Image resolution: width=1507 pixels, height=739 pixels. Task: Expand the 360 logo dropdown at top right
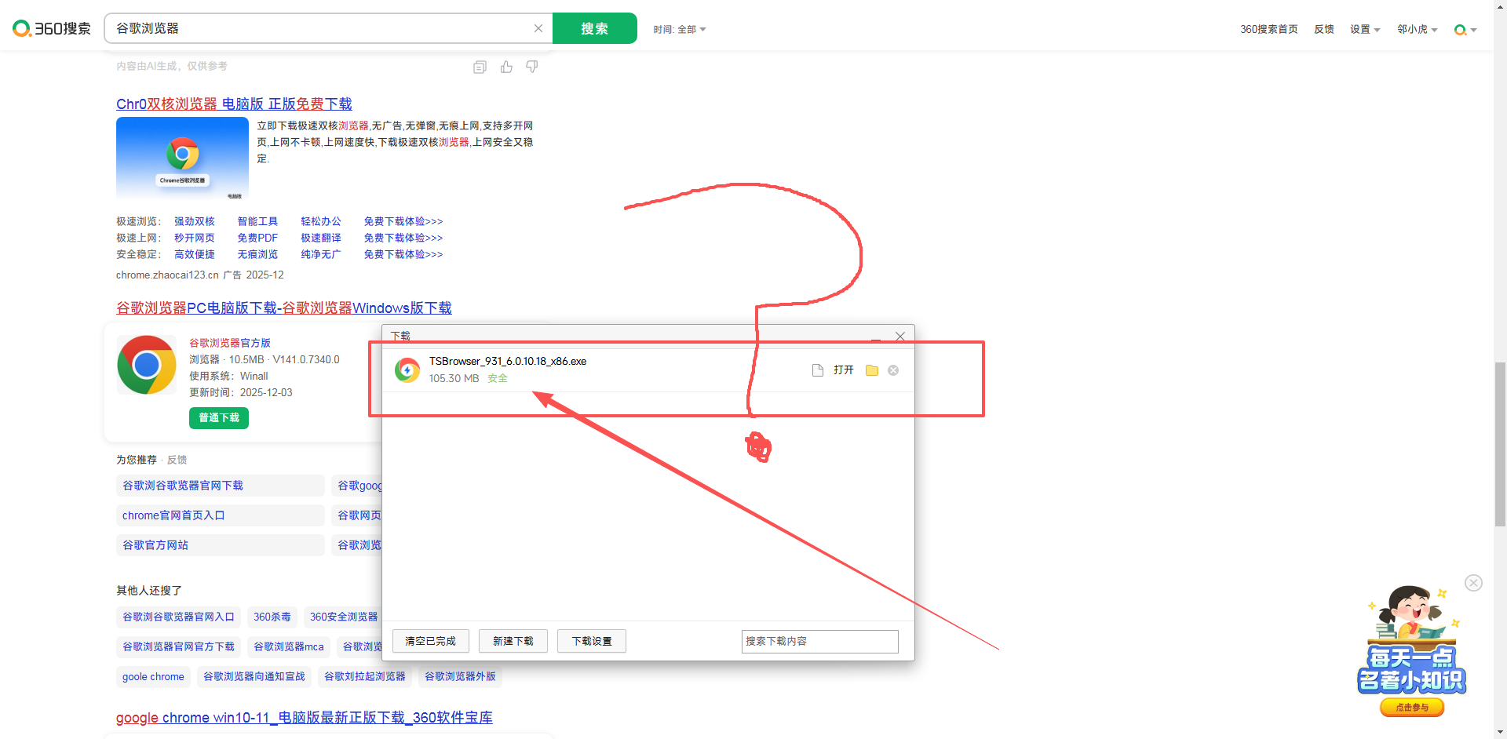click(x=1465, y=30)
